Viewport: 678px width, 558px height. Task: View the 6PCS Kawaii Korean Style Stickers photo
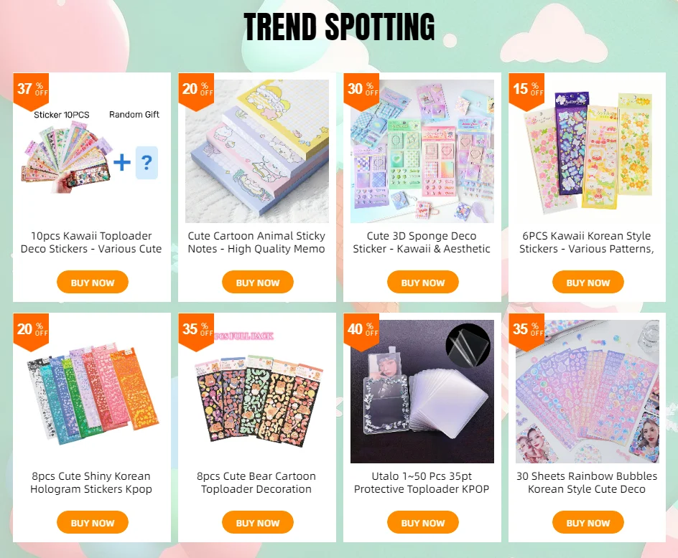click(x=588, y=151)
